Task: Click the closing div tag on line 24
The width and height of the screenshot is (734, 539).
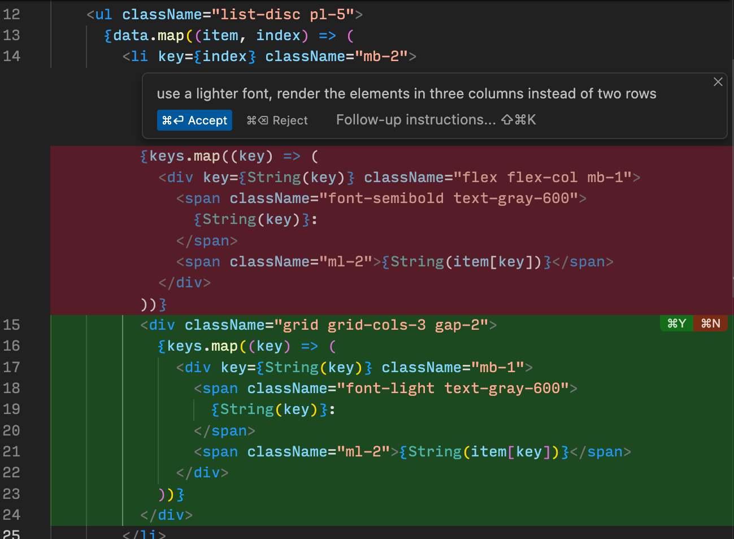Action: point(167,515)
